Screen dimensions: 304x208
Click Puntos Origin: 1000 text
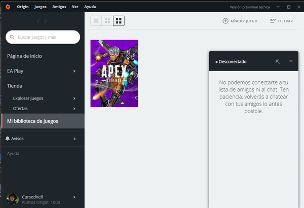pos(41,202)
